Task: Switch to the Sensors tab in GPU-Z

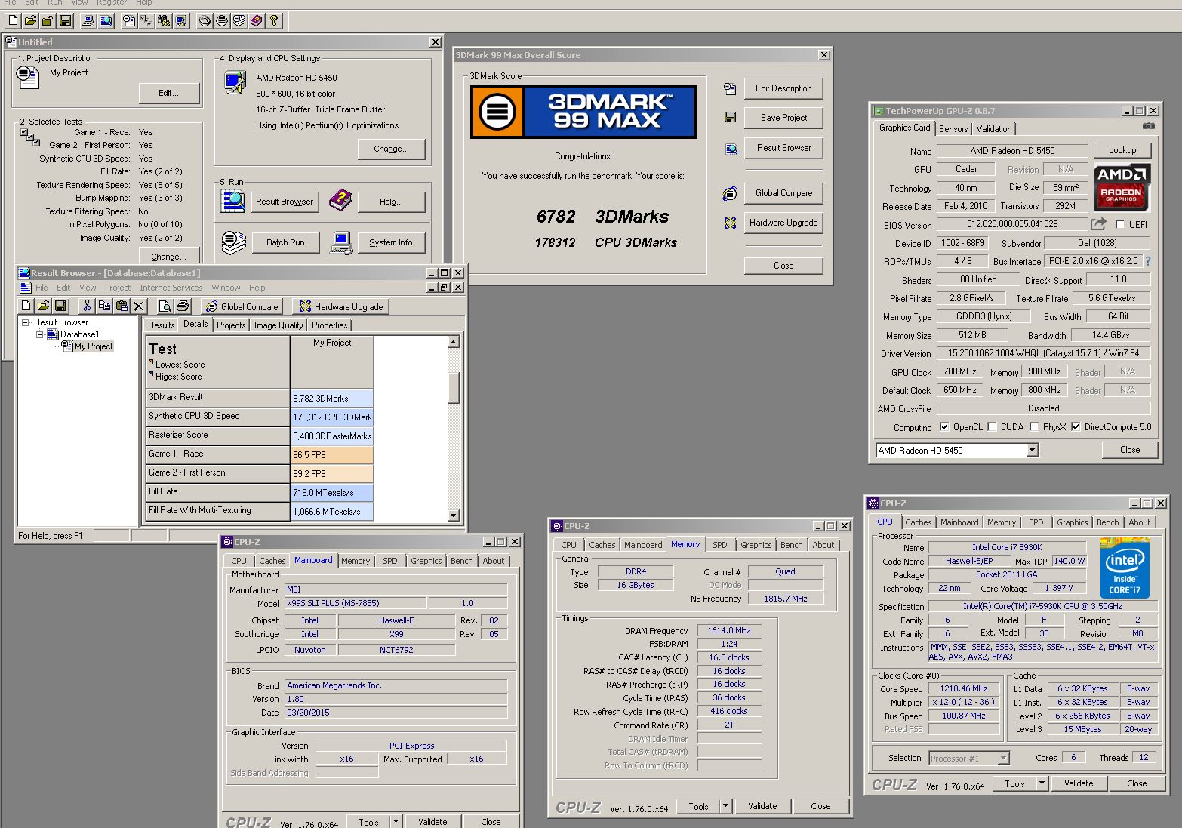Action: point(953,129)
